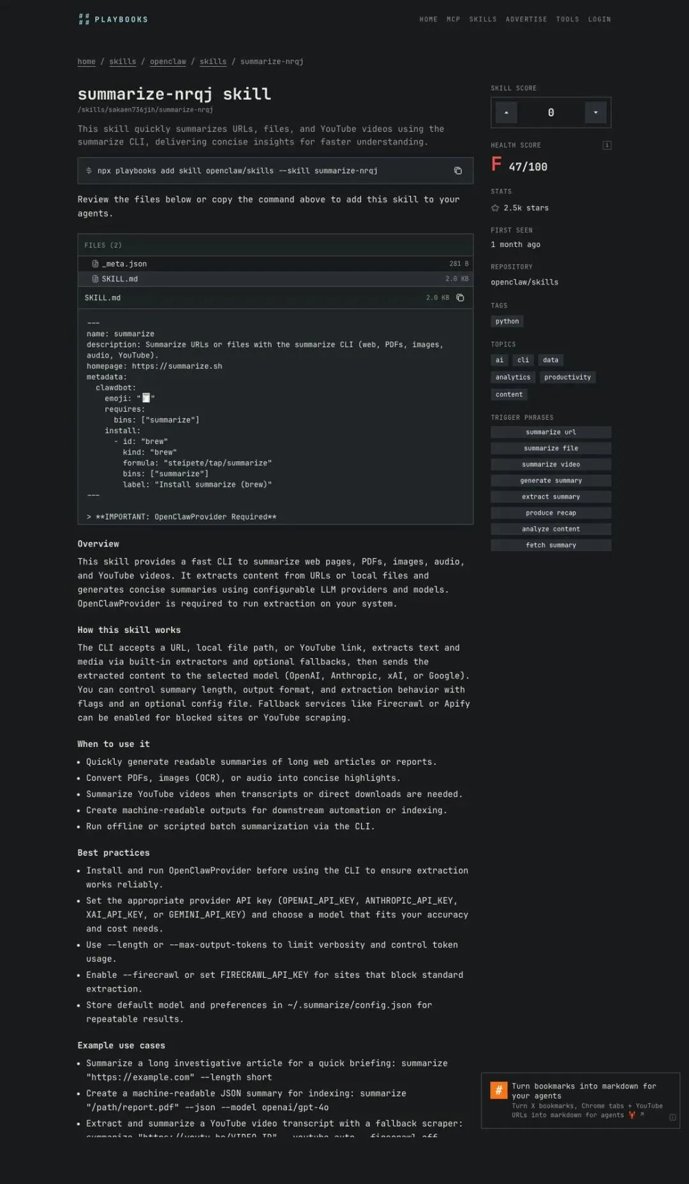Click the star icon beside 2.5k stars
689x1184 pixels.
495,208
